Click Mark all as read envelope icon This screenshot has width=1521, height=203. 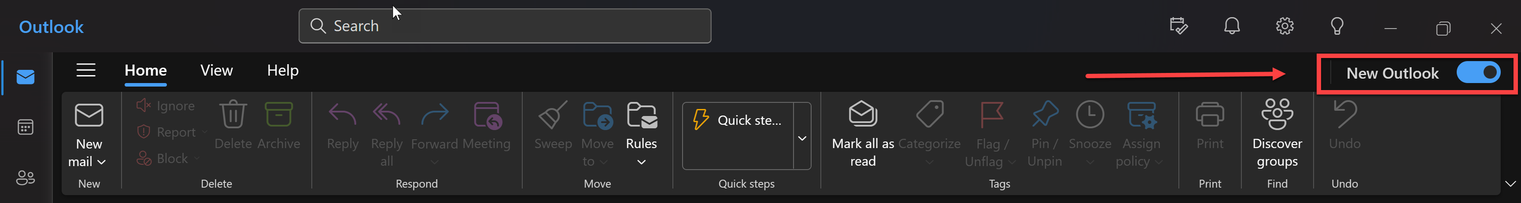pos(863,114)
